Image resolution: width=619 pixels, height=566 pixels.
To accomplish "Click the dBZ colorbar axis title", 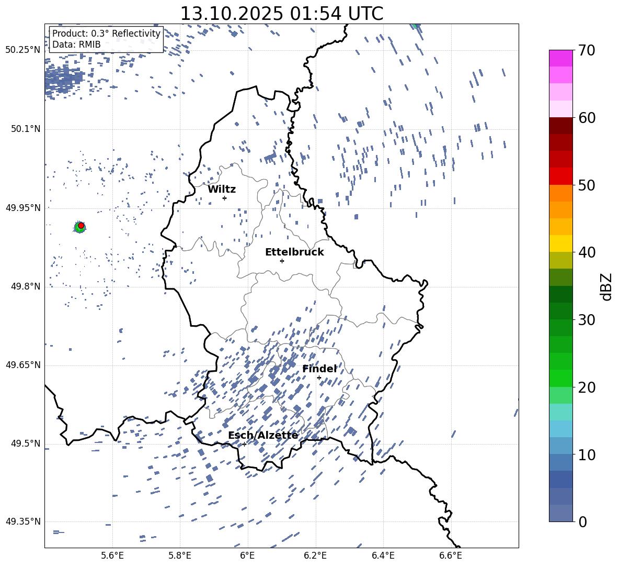I will [607, 286].
